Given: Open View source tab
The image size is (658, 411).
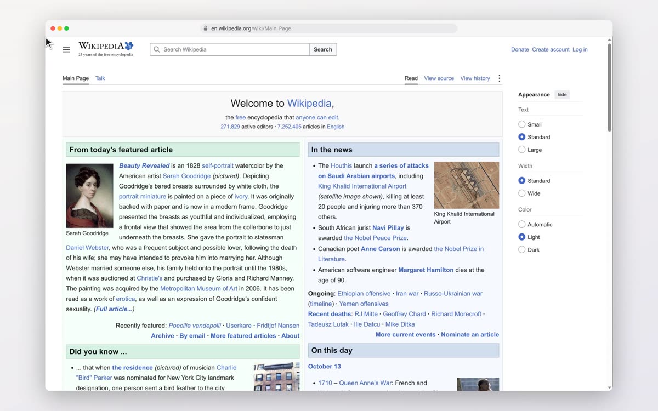Looking at the screenshot, I should (439, 78).
